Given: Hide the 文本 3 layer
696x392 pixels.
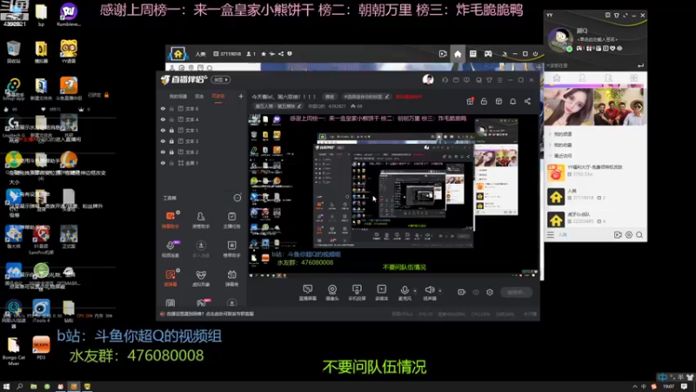Looking at the screenshot, I should (163, 141).
